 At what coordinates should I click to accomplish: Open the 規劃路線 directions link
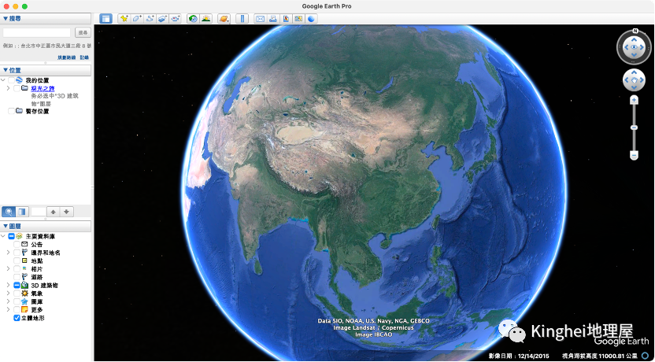point(66,57)
